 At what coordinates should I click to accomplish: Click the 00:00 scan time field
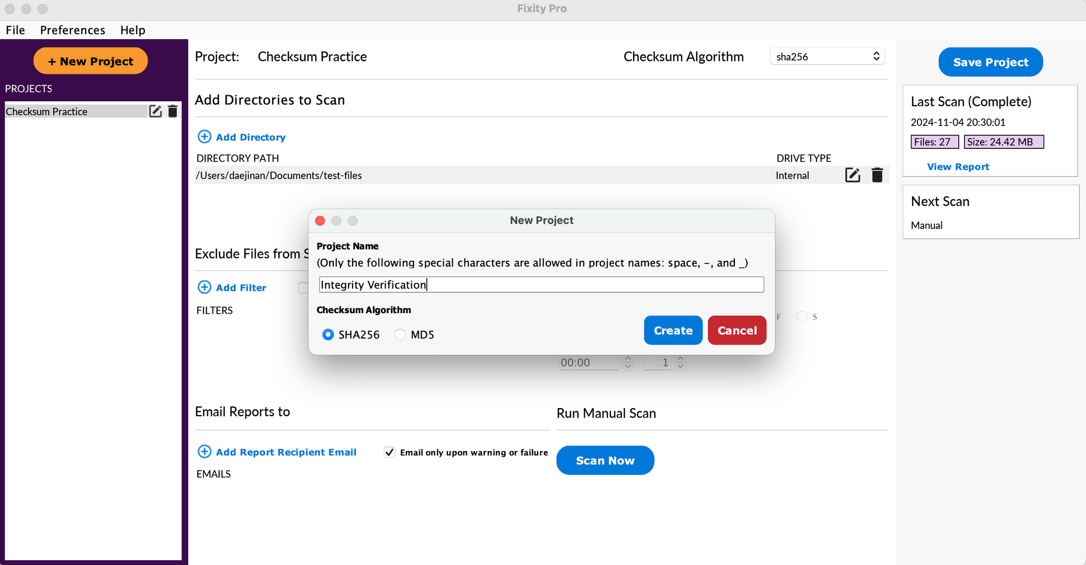pos(589,363)
